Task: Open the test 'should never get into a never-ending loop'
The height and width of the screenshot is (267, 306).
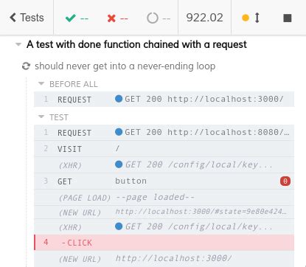Action: tap(125, 66)
